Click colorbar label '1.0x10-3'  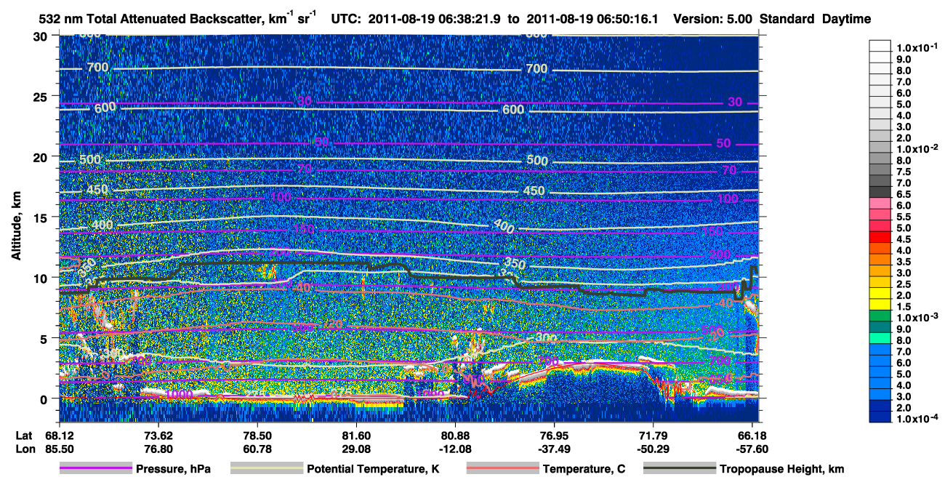919,318
